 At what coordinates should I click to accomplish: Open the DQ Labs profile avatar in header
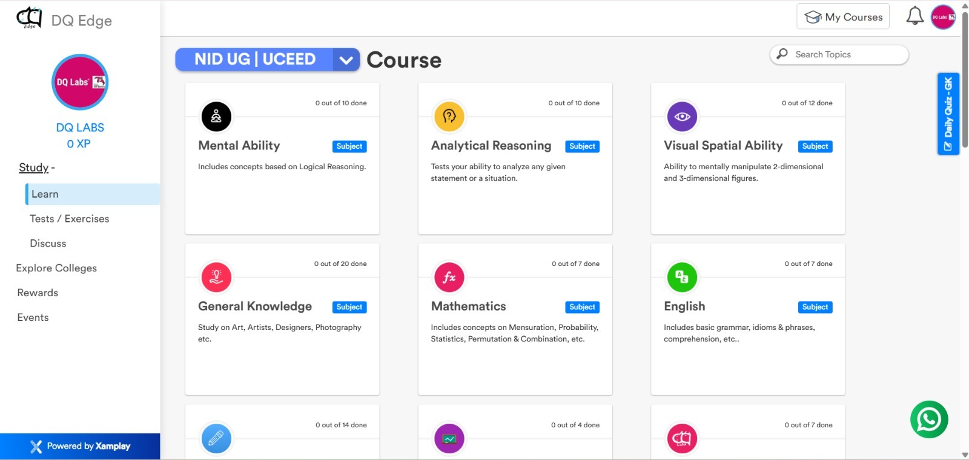943,17
